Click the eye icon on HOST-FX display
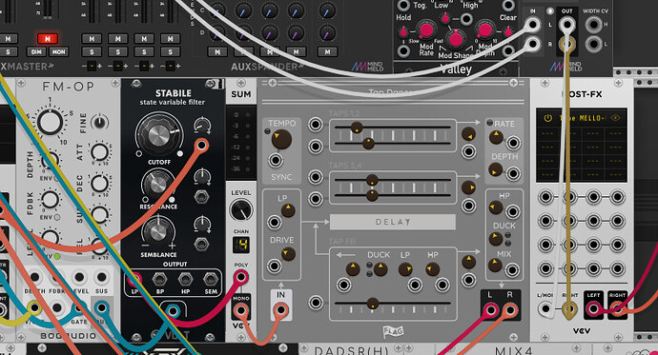 pyautogui.click(x=615, y=118)
